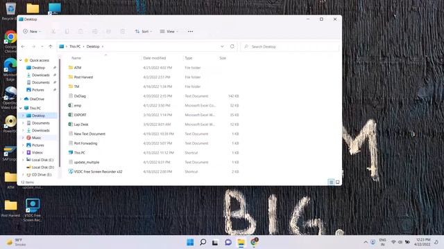444x249 pixels.
Task: Click the Cut scissors icon
Action: (x=53, y=31)
